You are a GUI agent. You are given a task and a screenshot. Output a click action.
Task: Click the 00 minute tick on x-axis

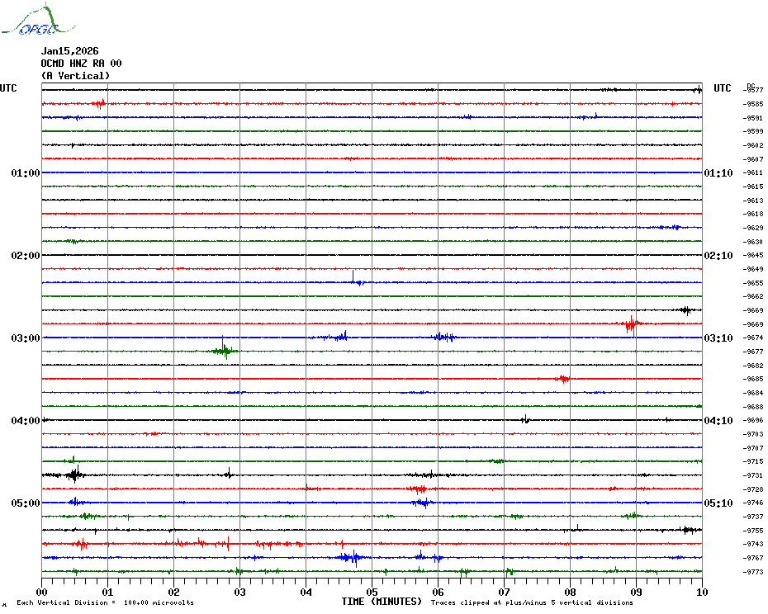tap(42, 592)
